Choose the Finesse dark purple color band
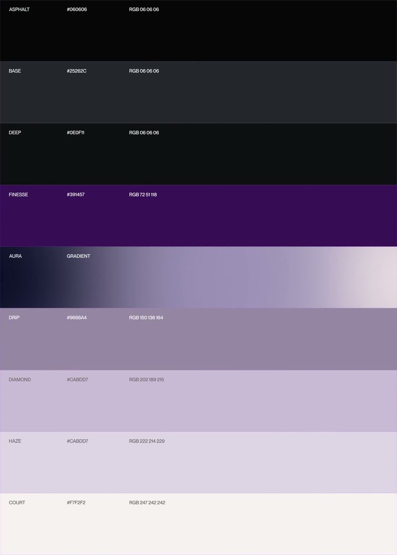This screenshot has width=397, height=555. point(198,216)
